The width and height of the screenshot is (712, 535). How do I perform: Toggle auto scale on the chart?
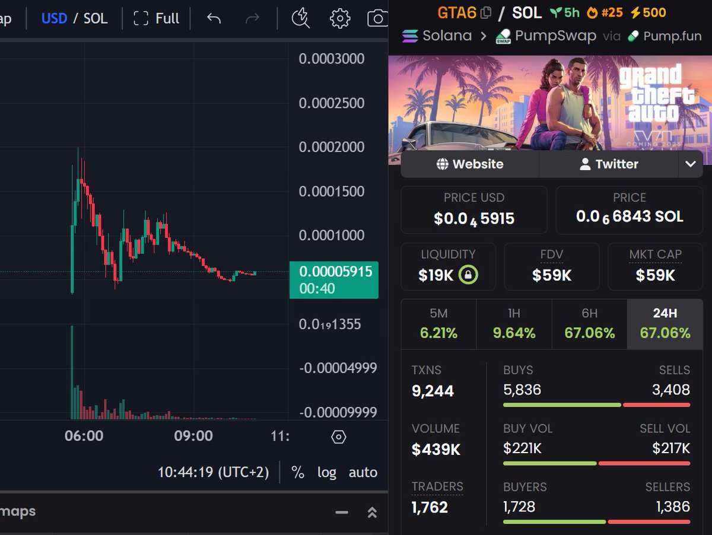point(363,473)
